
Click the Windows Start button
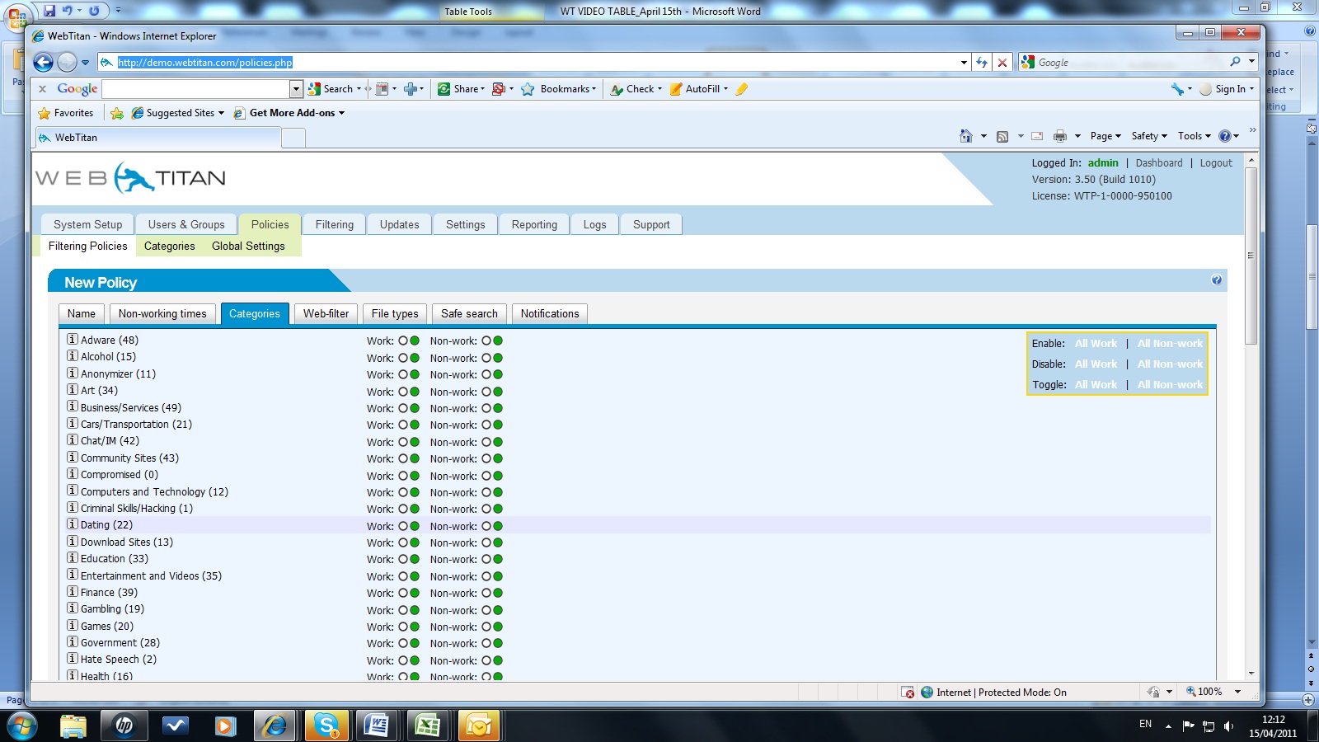coord(21,726)
